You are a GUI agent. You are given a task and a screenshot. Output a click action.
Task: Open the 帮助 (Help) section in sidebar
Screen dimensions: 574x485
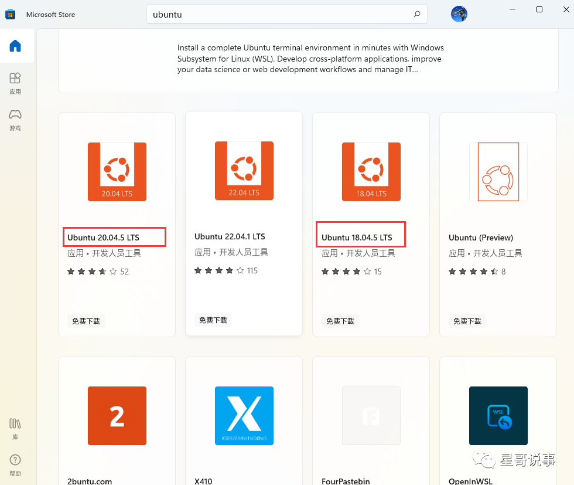pos(15,463)
